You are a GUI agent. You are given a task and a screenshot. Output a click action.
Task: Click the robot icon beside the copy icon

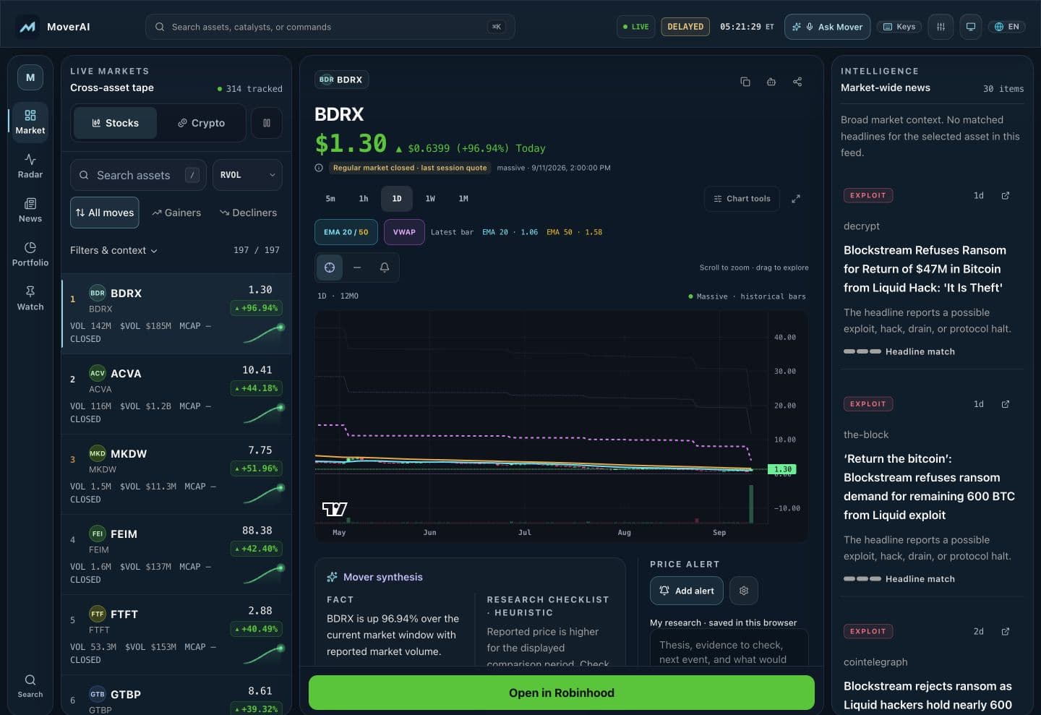(x=771, y=82)
